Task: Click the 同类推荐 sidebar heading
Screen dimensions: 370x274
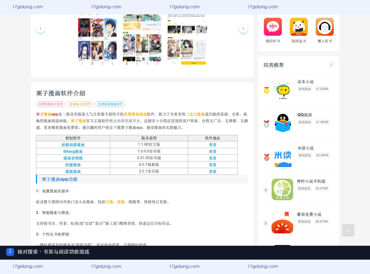Action: coord(274,65)
